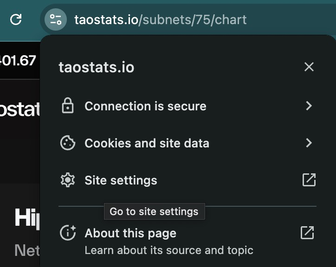
Task: Click the taostats.io popup title heading
Action: [97, 67]
